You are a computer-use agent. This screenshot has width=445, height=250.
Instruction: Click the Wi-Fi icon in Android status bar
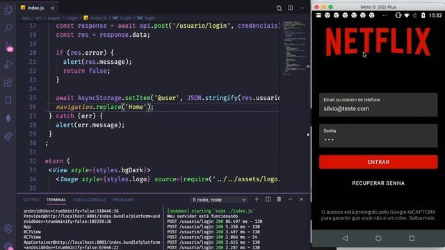(x=406, y=15)
